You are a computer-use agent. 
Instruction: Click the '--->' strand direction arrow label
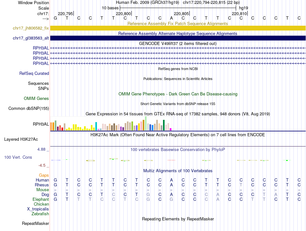46,19
